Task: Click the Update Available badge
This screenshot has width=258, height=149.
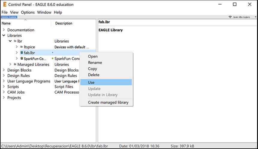Action: [9, 17]
